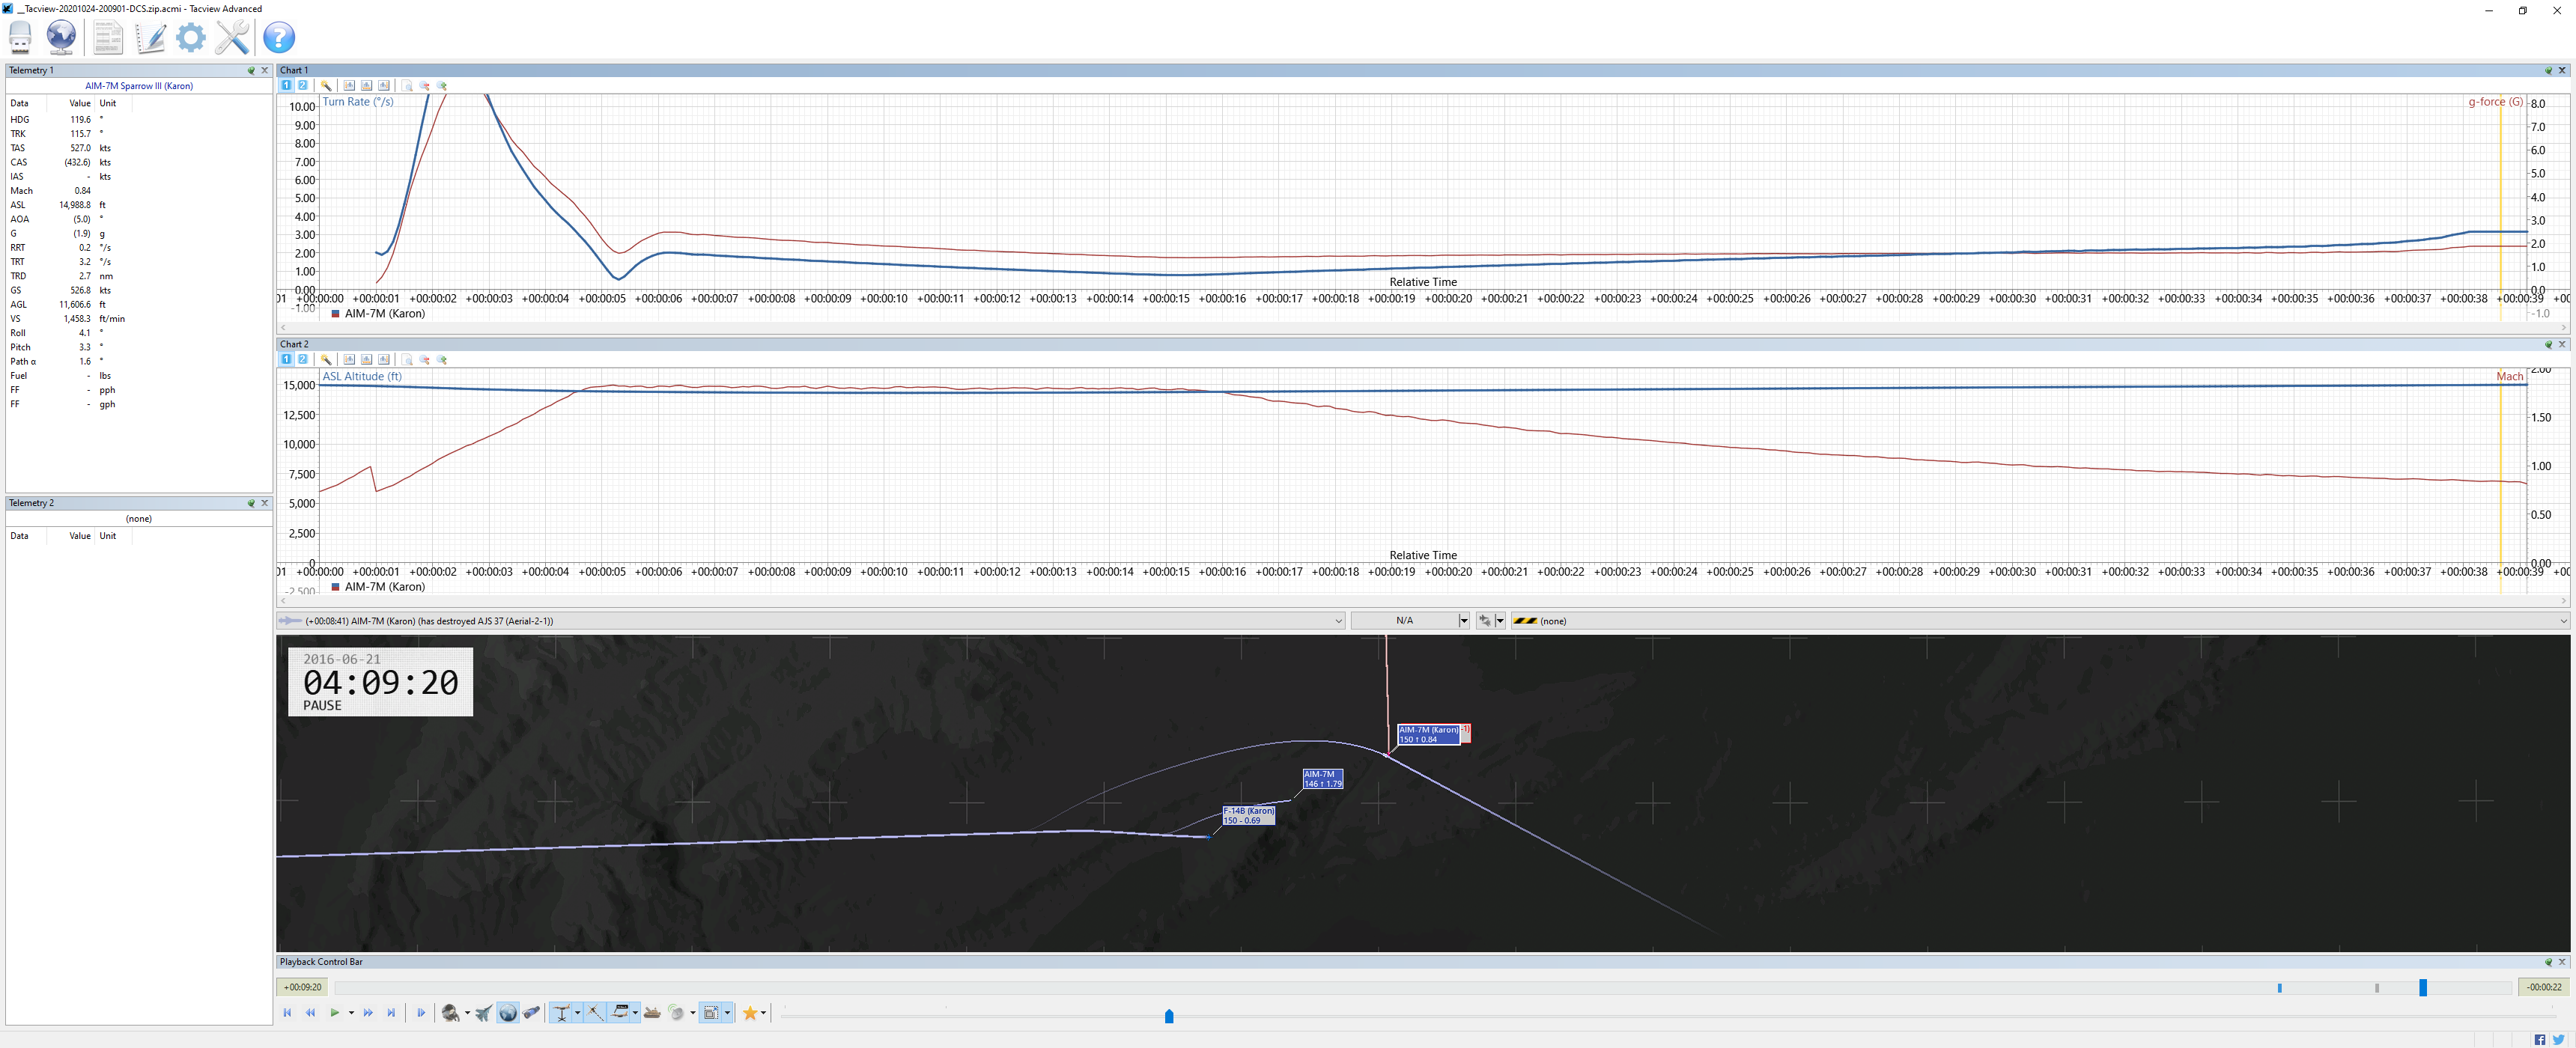Jump to the end of the recording
This screenshot has height=1048, width=2576.
(391, 1013)
